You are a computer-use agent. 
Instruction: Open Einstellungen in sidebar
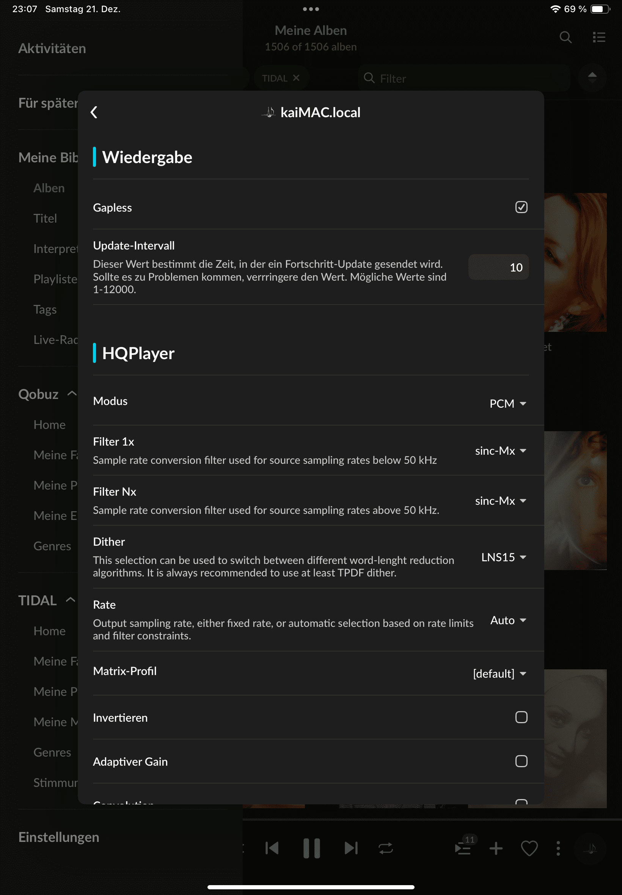pyautogui.click(x=59, y=837)
